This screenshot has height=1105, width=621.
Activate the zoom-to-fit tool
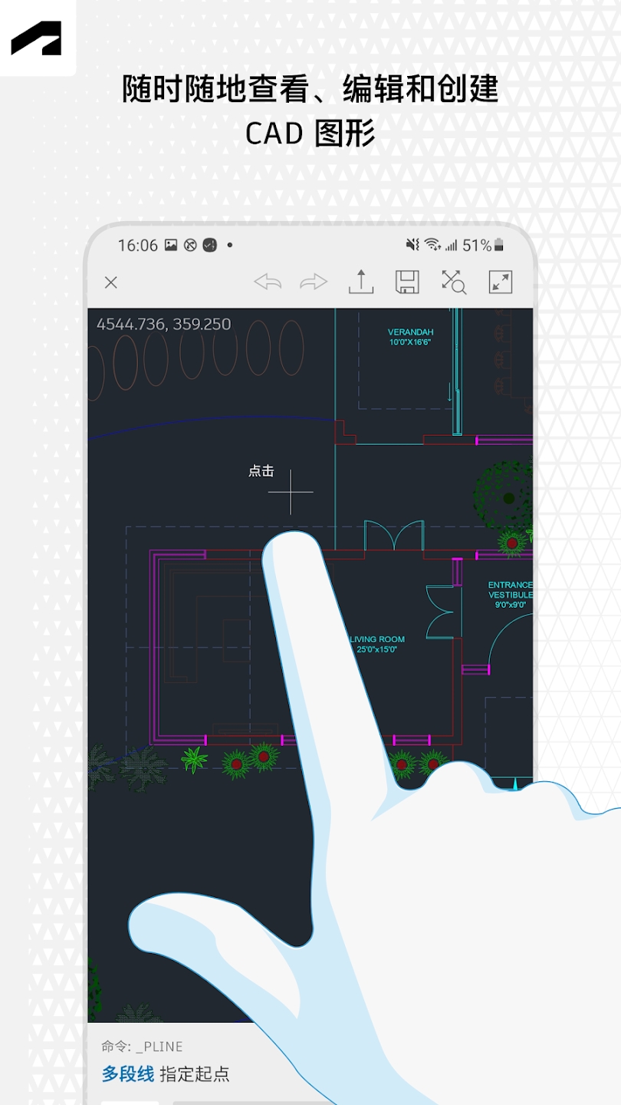(454, 282)
